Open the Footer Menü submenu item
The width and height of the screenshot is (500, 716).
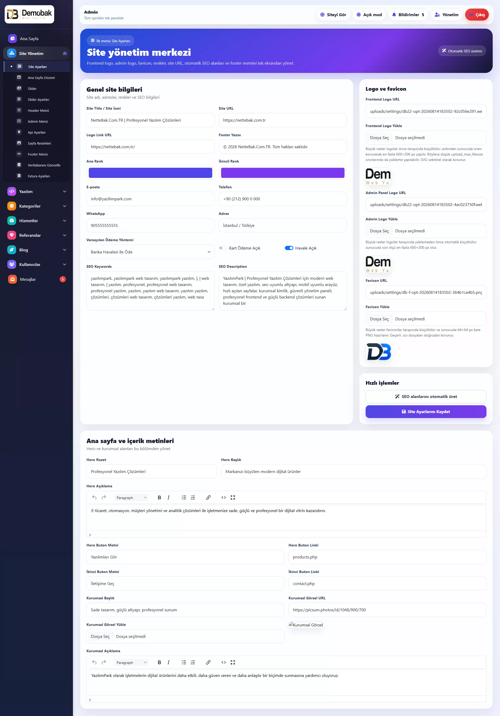[37, 154]
